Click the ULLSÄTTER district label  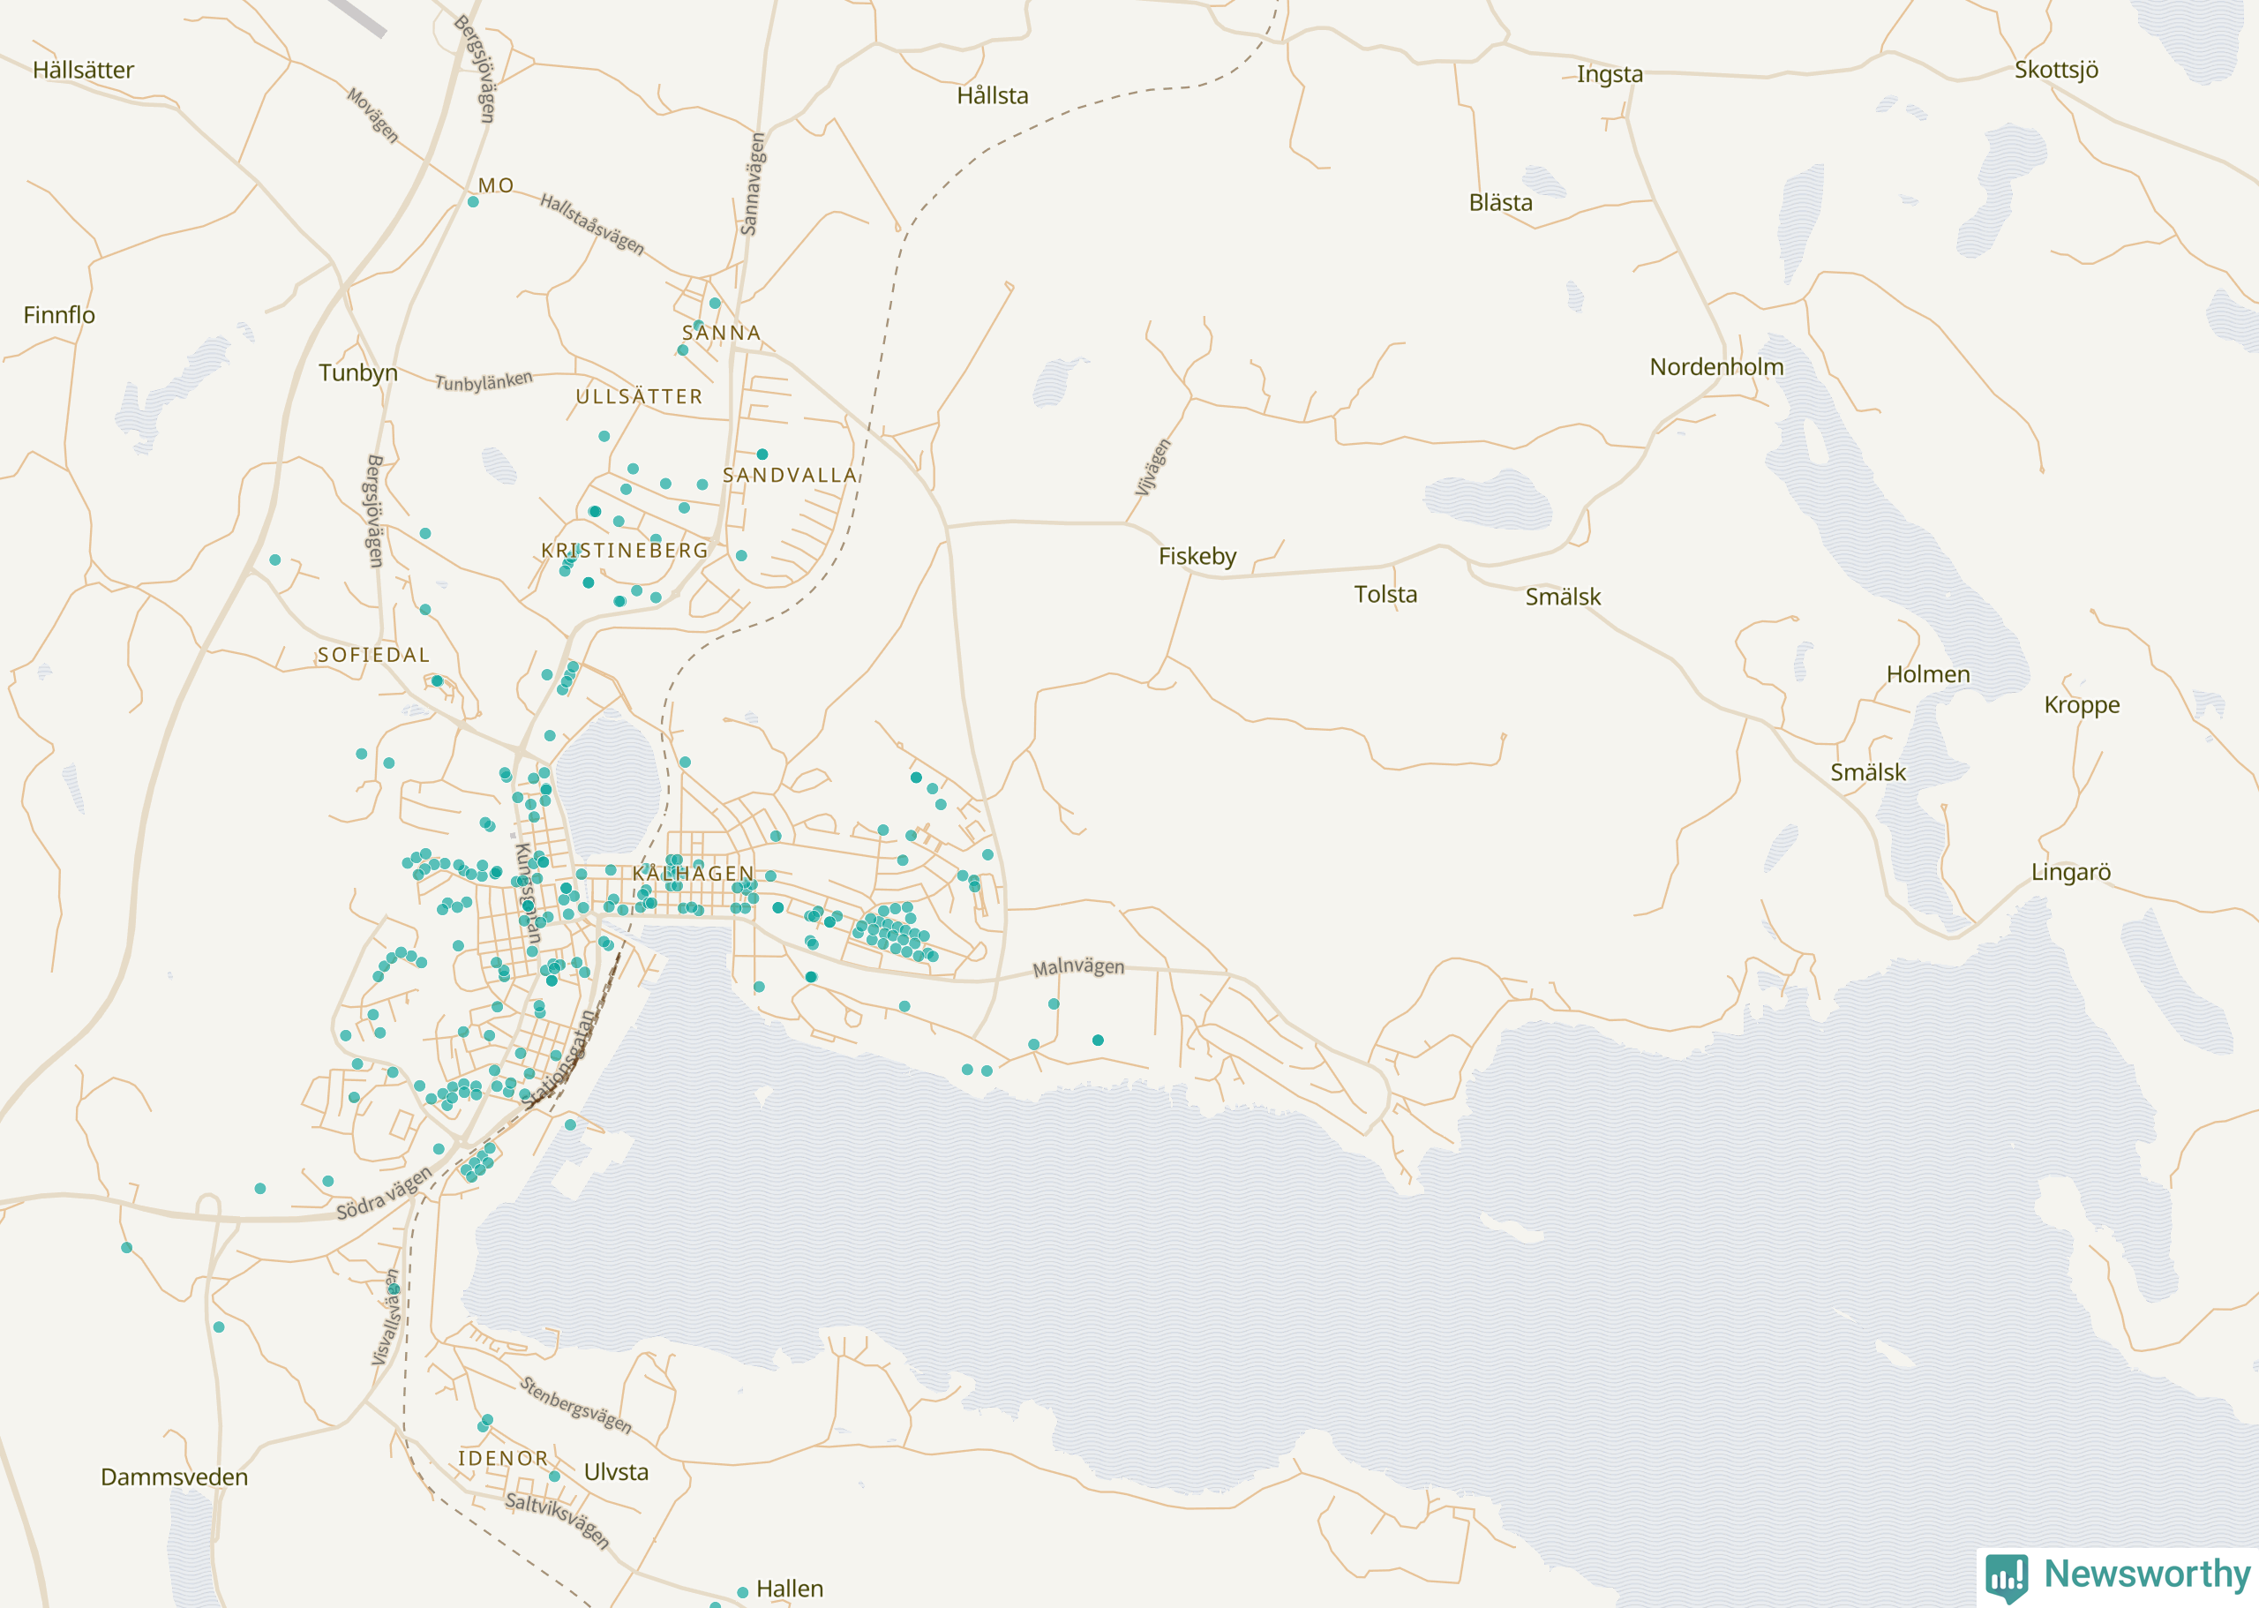pyautogui.click(x=639, y=397)
